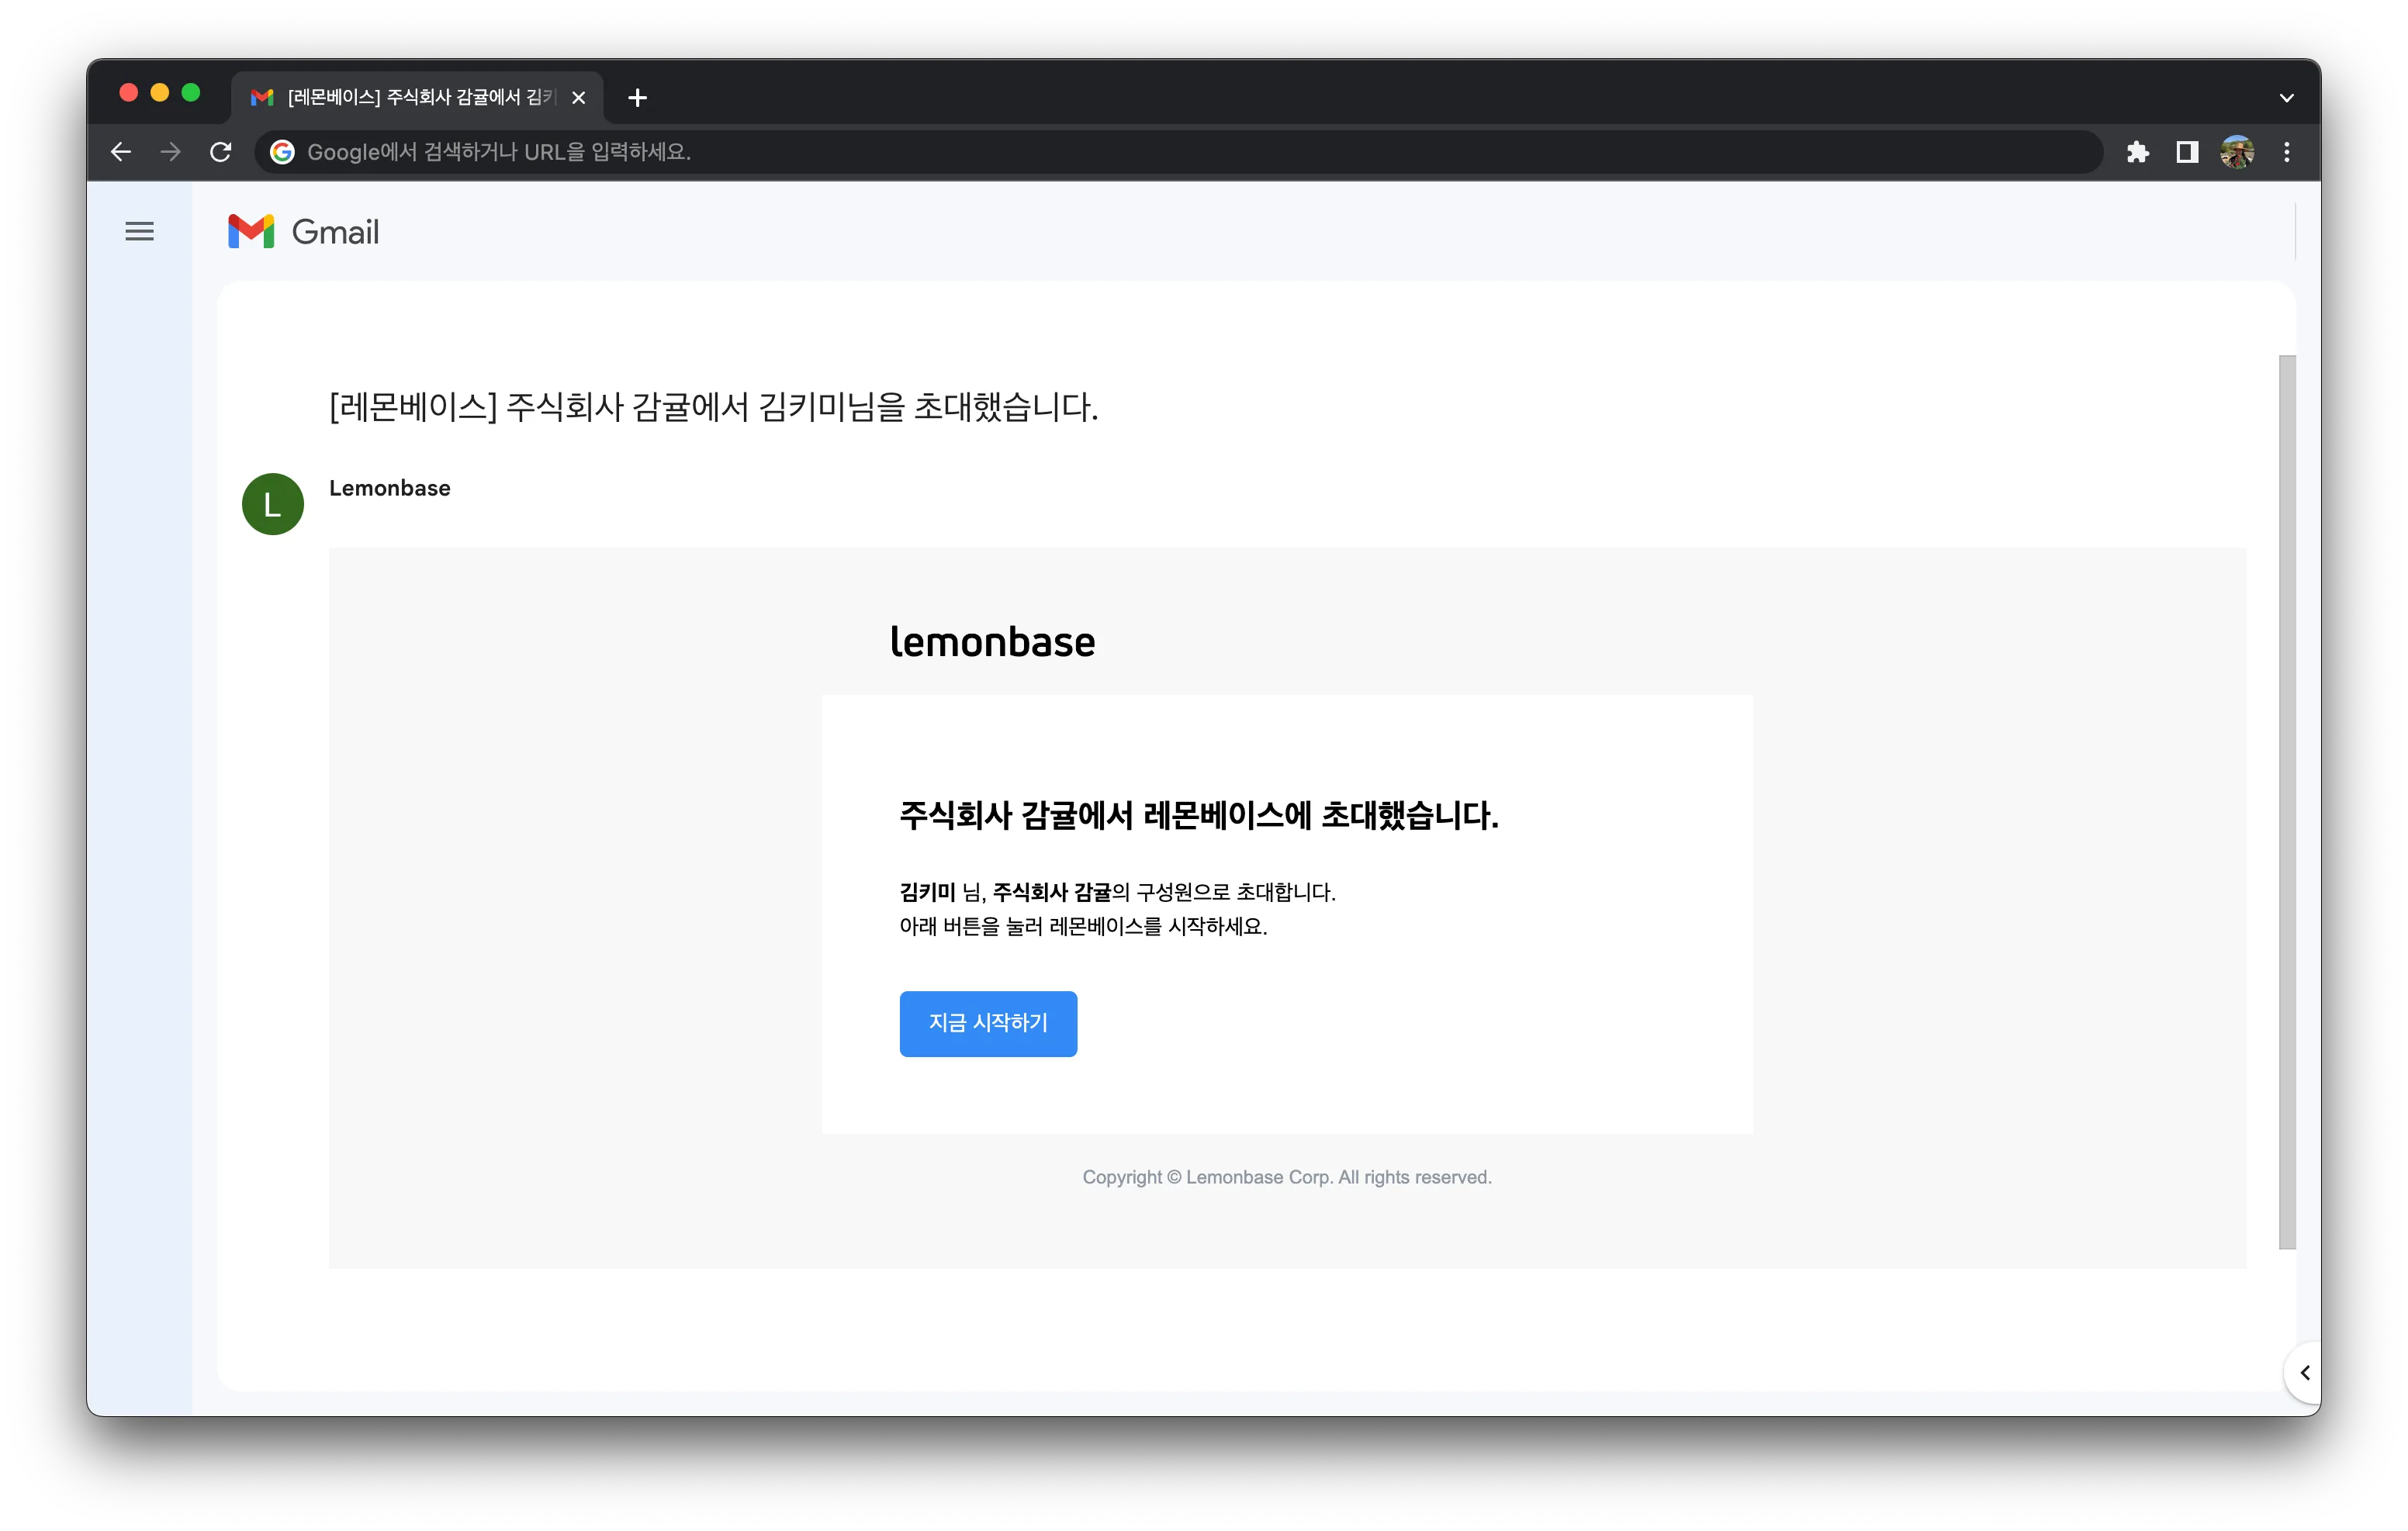The image size is (2408, 1531).
Task: Toggle the Chrome side panel icon
Action: pyautogui.click(x=2187, y=152)
